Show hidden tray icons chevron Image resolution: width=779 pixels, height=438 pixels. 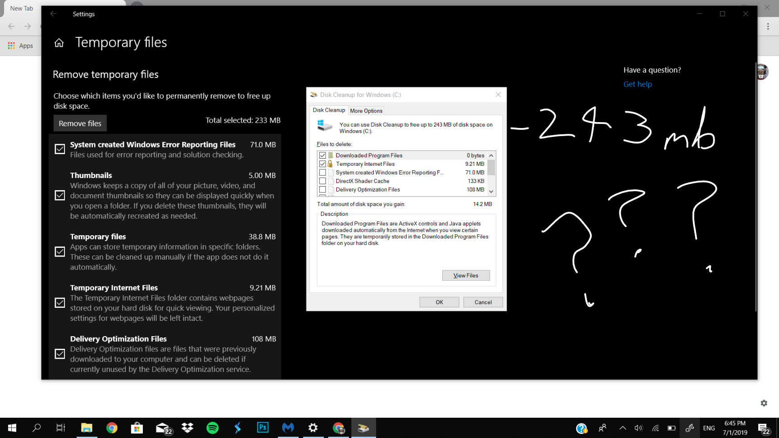[623, 428]
